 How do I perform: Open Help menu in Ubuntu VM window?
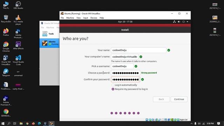(x=102, y=18)
